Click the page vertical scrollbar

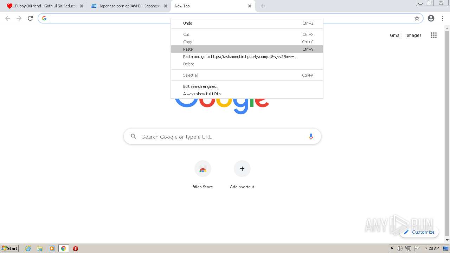pyautogui.click(x=447, y=134)
